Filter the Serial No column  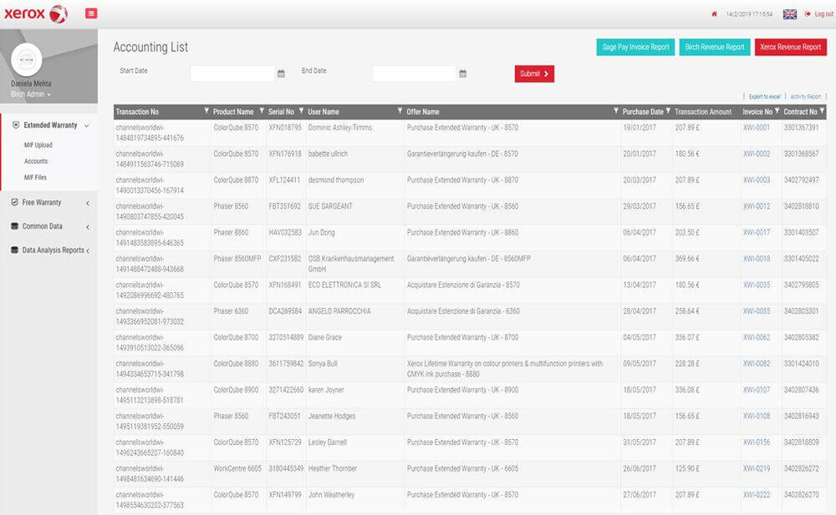click(301, 111)
